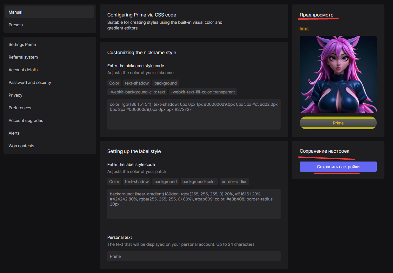Image resolution: width=393 pixels, height=273 pixels.
Task: Click the -webkit-background-clip: text tag
Action: pyautogui.click(x=137, y=92)
